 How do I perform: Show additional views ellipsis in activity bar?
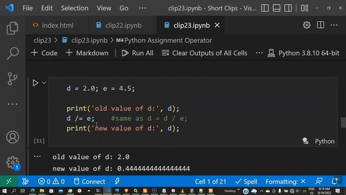[12, 104]
